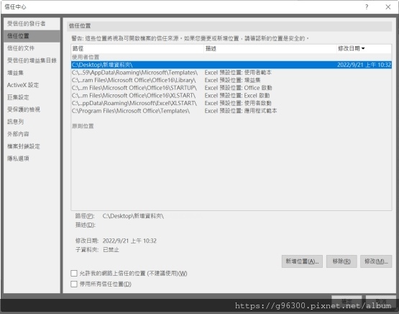Click the 新增位置(A)... button
399x314 pixels.
click(302, 261)
